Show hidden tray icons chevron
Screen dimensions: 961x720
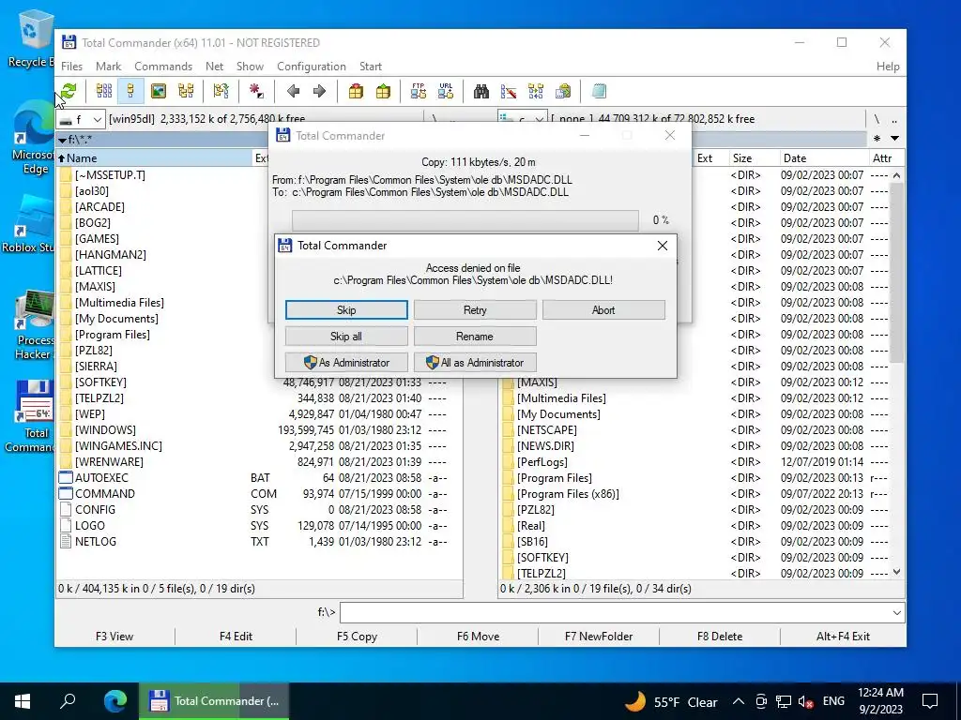tap(739, 701)
